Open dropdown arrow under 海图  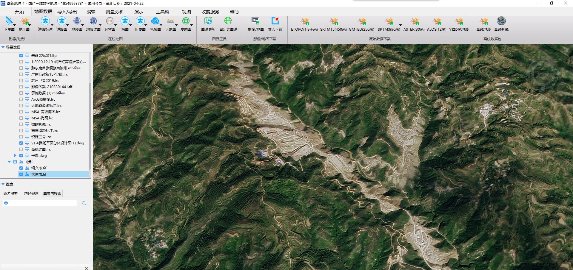(130, 25)
